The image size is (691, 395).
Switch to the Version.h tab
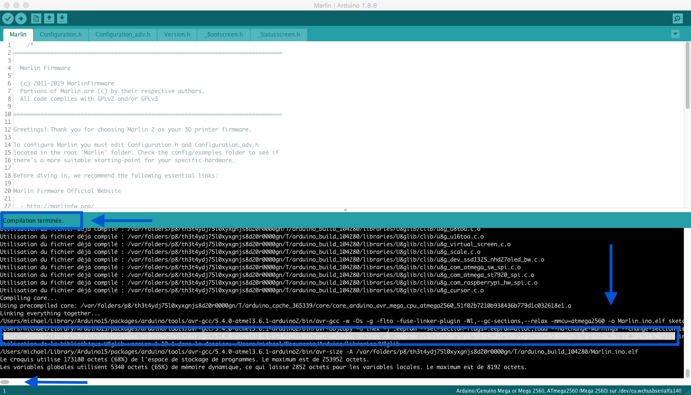tap(177, 35)
